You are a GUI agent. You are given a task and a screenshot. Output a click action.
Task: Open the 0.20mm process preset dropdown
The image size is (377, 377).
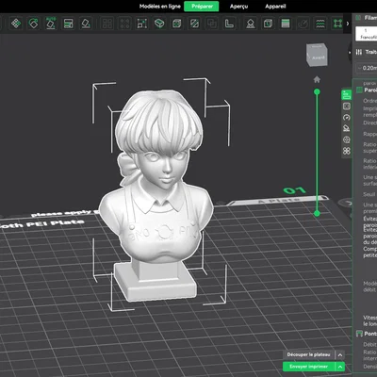click(x=367, y=68)
